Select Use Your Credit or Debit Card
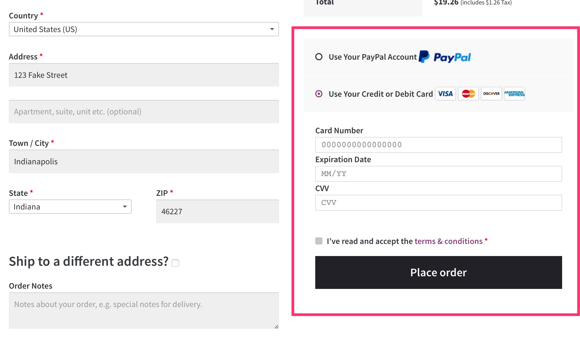Viewport: 580px width, 337px height. [319, 94]
